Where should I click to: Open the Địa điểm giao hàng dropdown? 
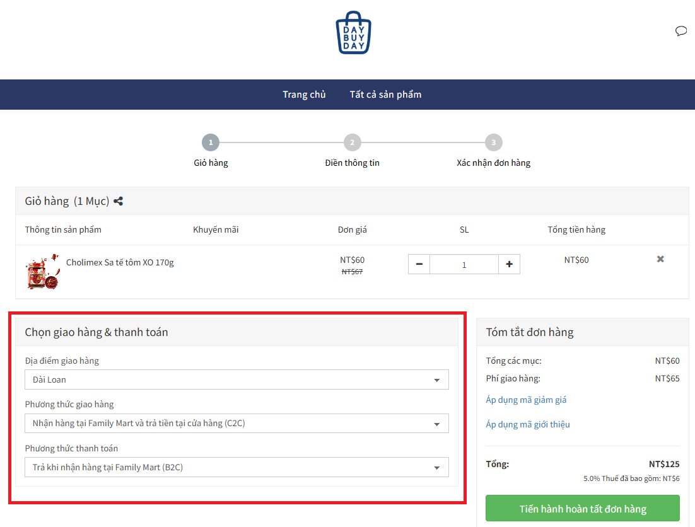[237, 379]
